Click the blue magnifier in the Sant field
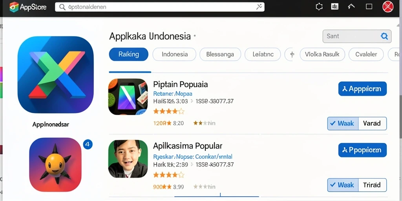This screenshot has height=201, width=402. click(384, 36)
